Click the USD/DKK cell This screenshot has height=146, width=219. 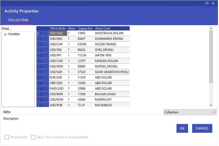tap(58, 39)
